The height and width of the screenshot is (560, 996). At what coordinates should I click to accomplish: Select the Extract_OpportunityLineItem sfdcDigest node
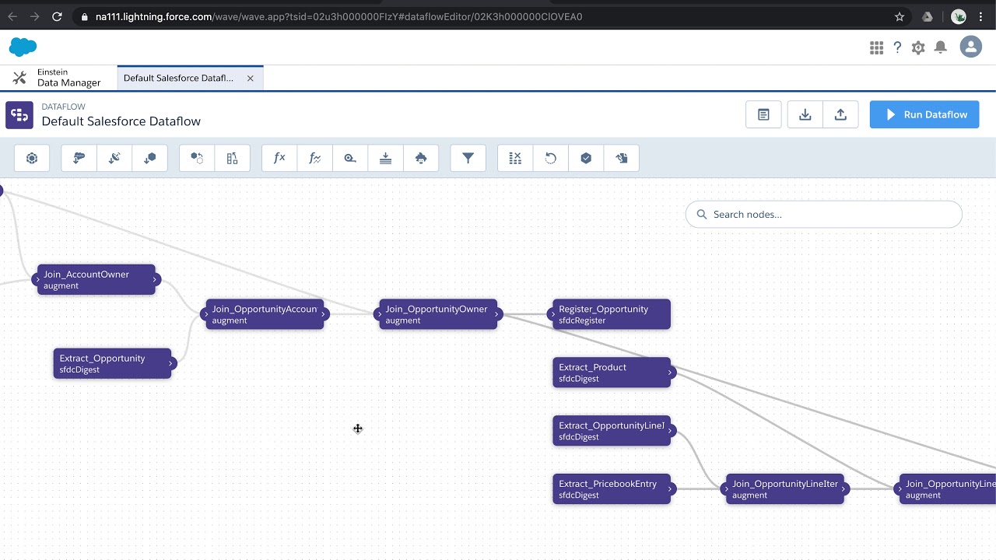tap(612, 431)
